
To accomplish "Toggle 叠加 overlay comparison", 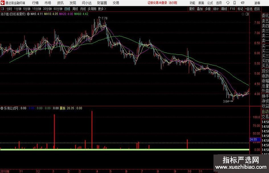I will pyautogui.click(x=200, y=9).
